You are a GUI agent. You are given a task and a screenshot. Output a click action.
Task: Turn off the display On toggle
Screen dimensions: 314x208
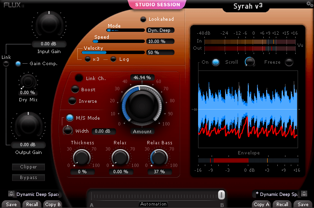pos(215,62)
